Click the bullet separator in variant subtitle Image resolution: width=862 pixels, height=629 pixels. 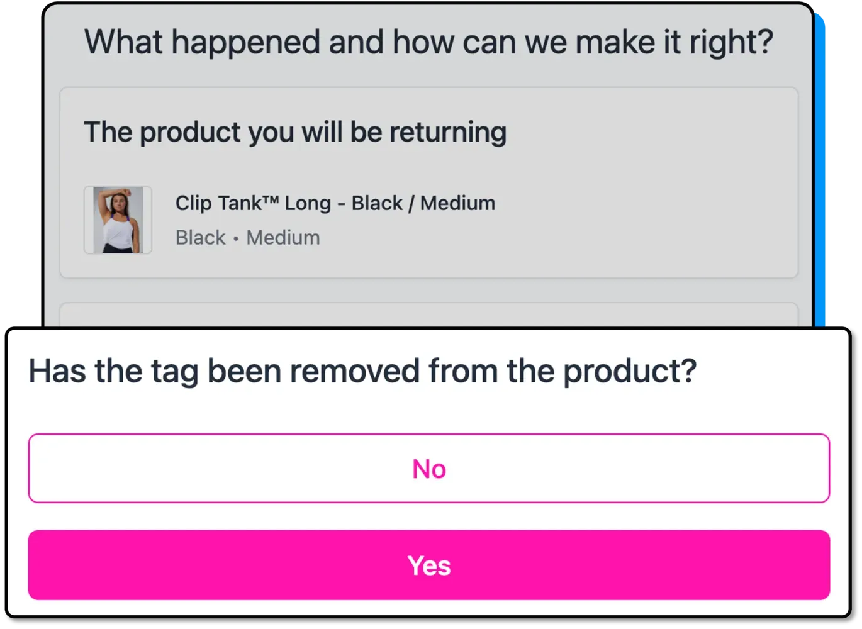tap(235, 238)
